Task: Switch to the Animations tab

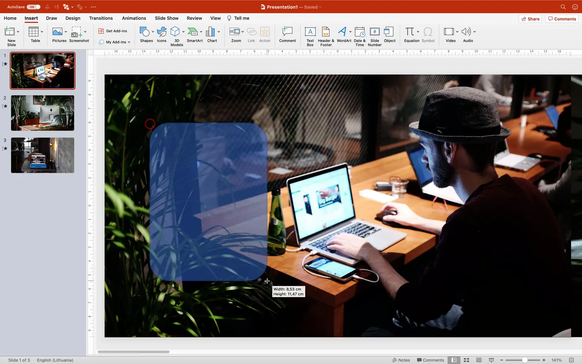Action: [134, 18]
